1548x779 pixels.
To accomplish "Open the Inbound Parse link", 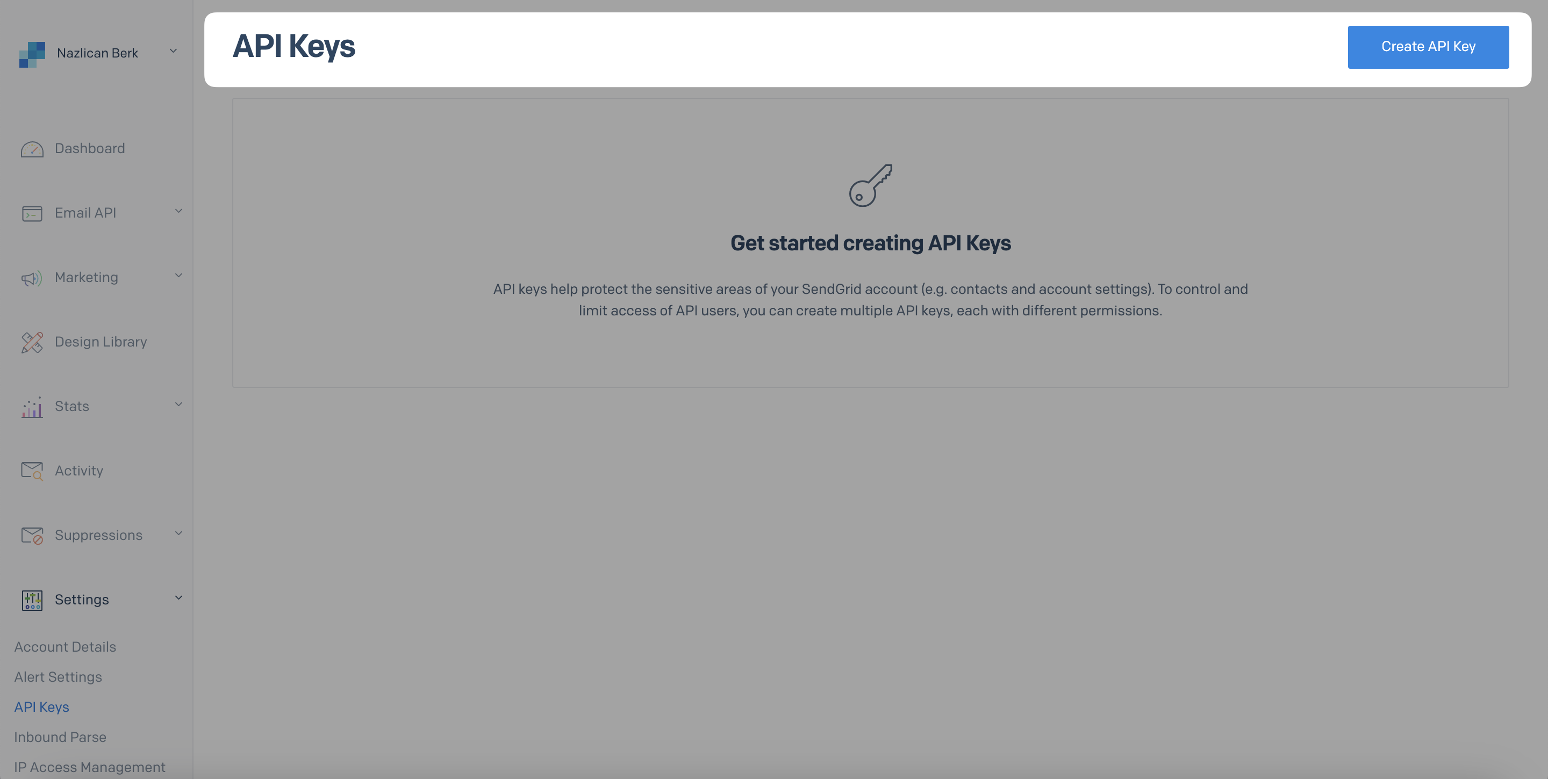I will (x=60, y=737).
